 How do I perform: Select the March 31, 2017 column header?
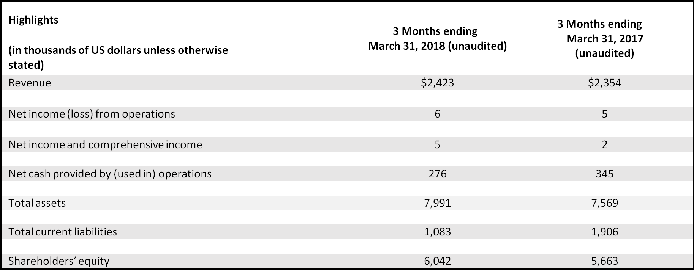pos(604,39)
